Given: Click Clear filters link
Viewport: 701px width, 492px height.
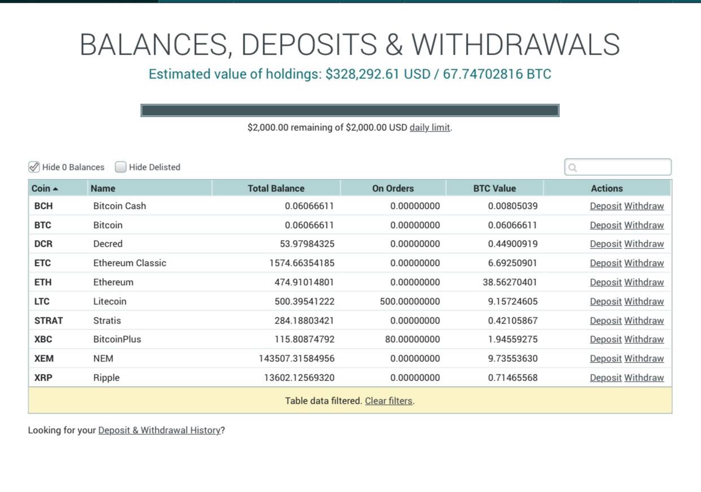Looking at the screenshot, I should (x=389, y=400).
